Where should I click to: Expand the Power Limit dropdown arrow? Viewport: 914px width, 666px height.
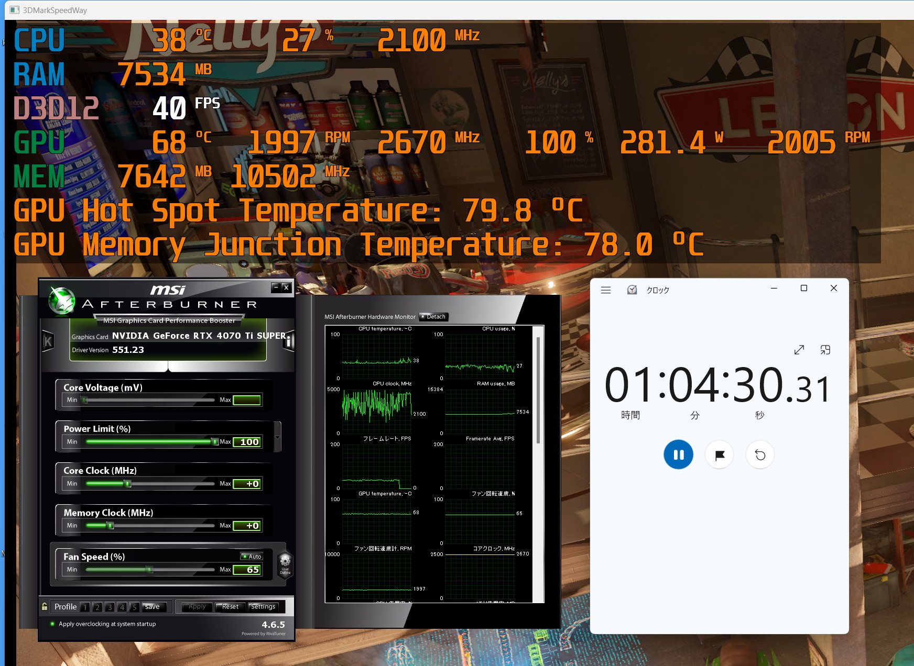[x=278, y=437]
